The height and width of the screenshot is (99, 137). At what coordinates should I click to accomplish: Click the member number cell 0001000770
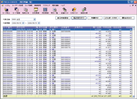(x=68, y=47)
